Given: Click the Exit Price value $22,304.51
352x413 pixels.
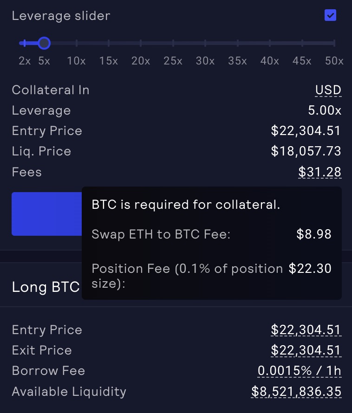Looking at the screenshot, I should (x=306, y=350).
